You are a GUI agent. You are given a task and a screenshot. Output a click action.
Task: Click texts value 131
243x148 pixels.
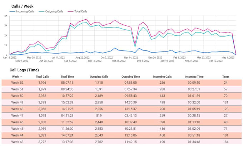pyautogui.click(x=225, y=102)
